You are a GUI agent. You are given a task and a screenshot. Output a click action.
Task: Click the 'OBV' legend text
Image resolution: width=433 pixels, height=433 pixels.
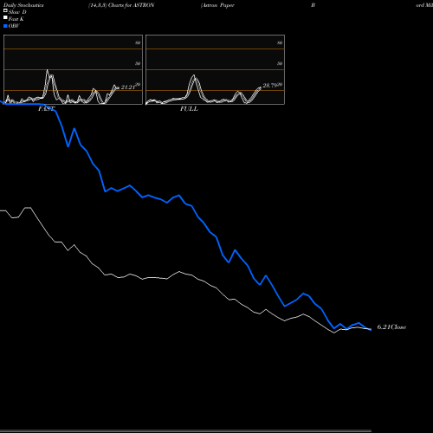coord(14,26)
